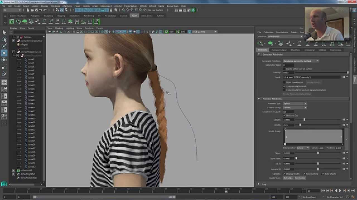The width and height of the screenshot is (357, 200).
Task: Click the Taper expression editor icon
Action: (x=344, y=153)
